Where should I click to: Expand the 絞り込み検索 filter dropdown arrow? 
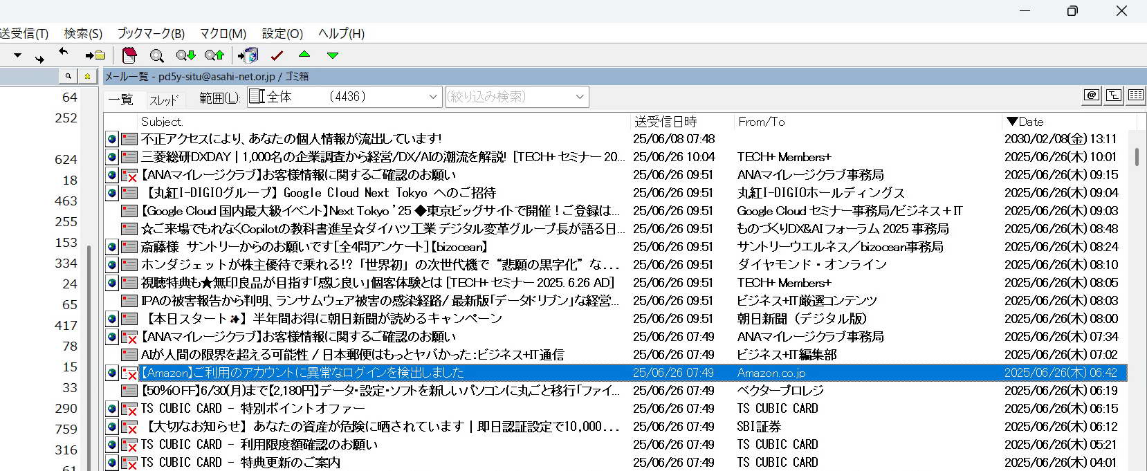pos(580,97)
